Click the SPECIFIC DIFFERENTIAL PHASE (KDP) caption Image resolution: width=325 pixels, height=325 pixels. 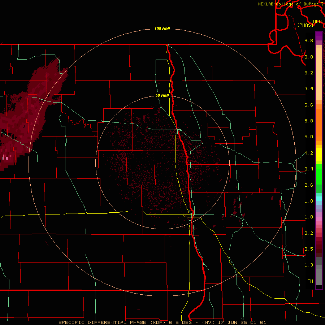click(112, 322)
